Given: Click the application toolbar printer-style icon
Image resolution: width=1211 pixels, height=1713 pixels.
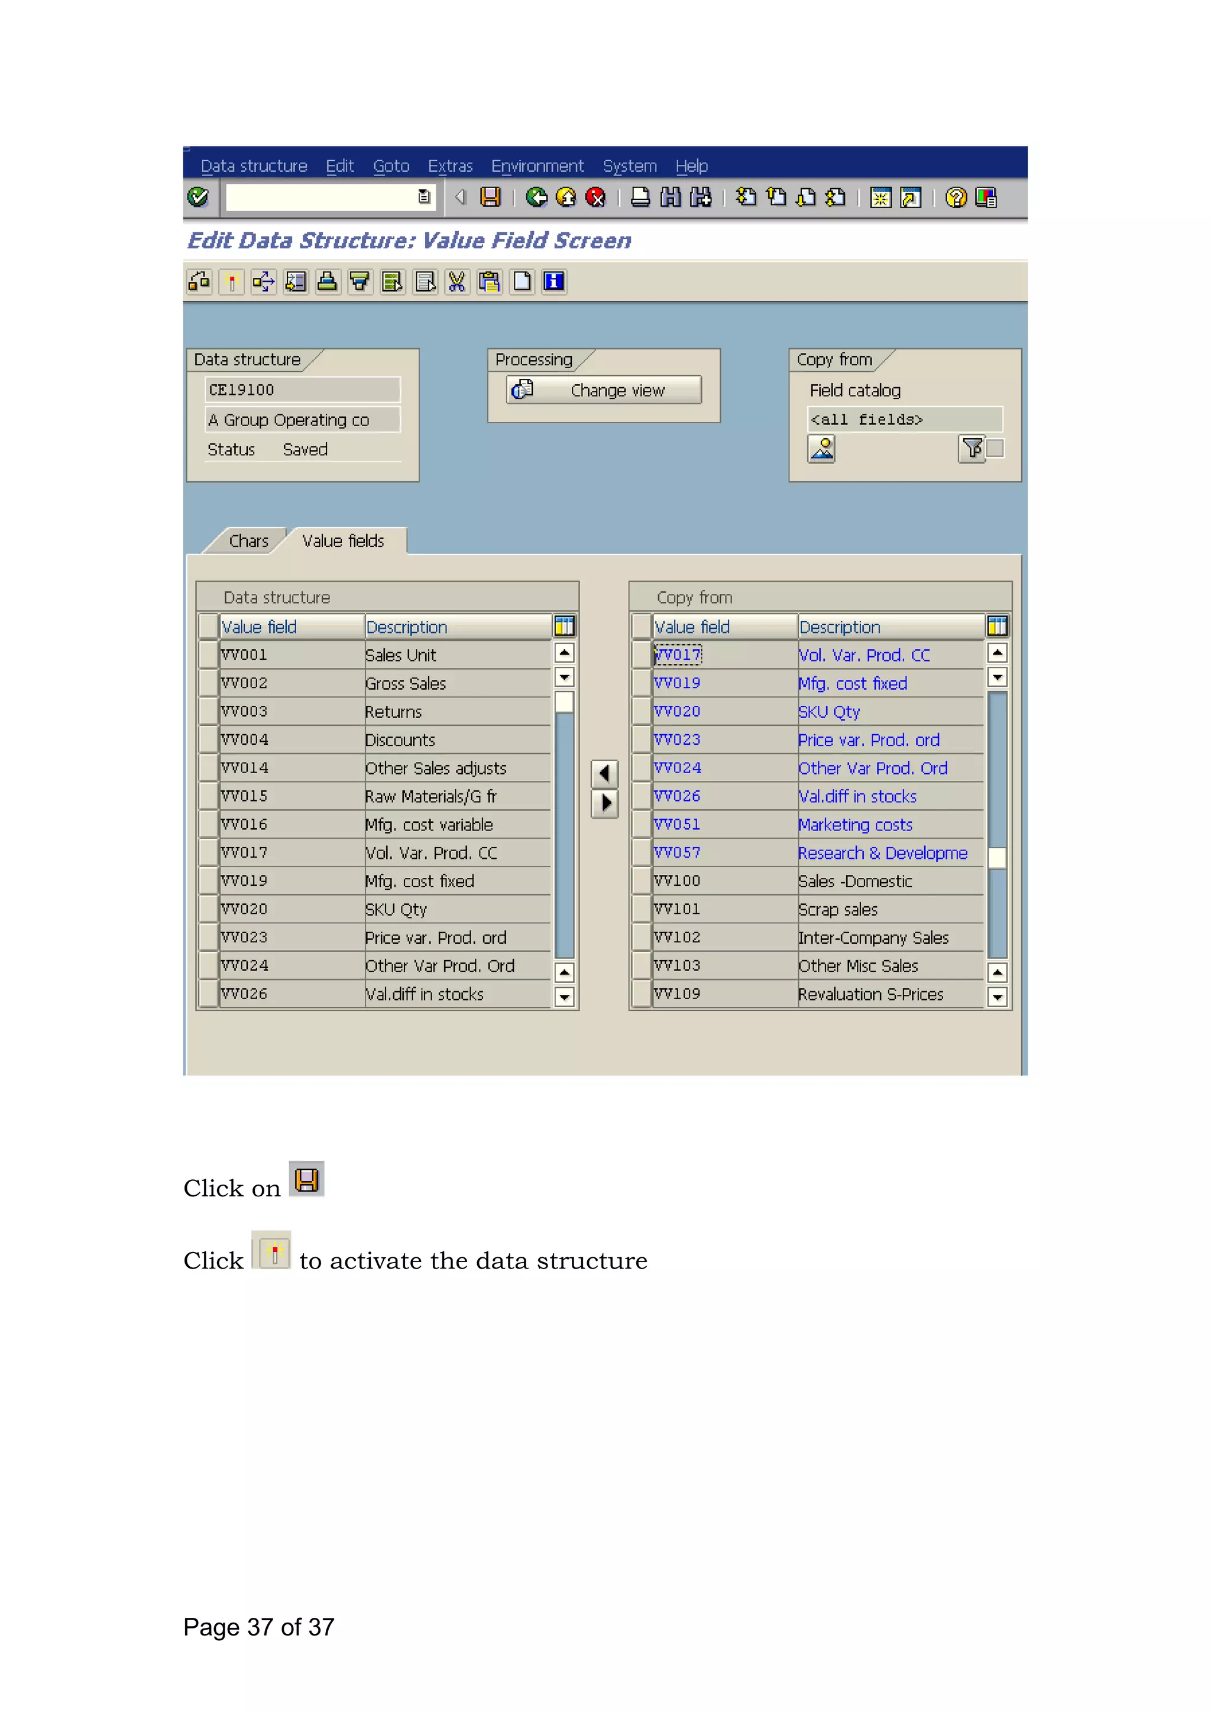Looking at the screenshot, I should pos(328,282).
